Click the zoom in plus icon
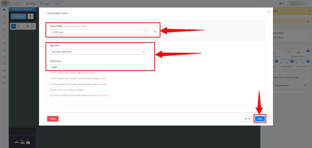312x148 pixels. click(x=18, y=26)
